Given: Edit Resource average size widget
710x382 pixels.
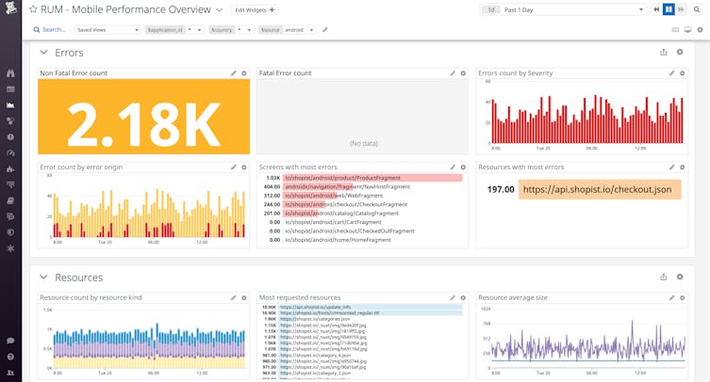Looking at the screenshot, I should pos(671,298).
